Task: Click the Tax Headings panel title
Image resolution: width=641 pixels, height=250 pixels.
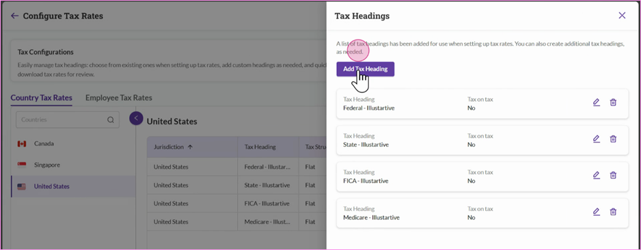Action: 362,16
